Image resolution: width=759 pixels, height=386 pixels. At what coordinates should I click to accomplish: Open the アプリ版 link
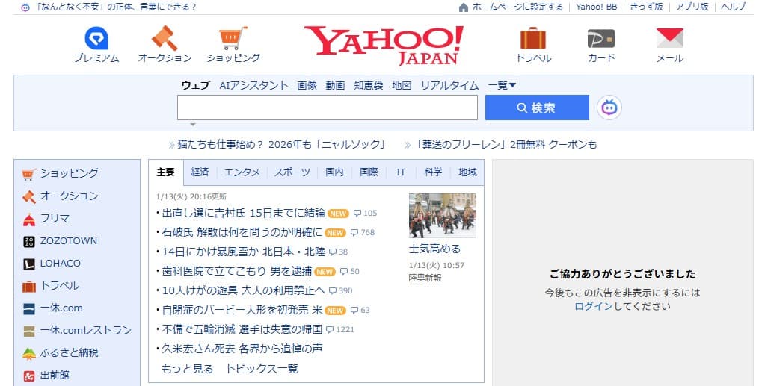[692, 7]
